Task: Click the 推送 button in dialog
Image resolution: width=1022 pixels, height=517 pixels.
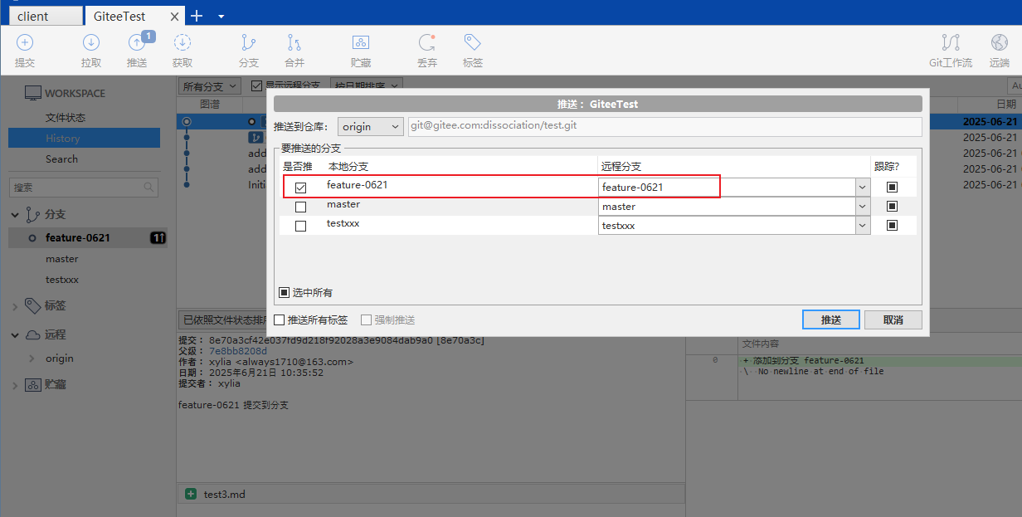Action: 830,320
